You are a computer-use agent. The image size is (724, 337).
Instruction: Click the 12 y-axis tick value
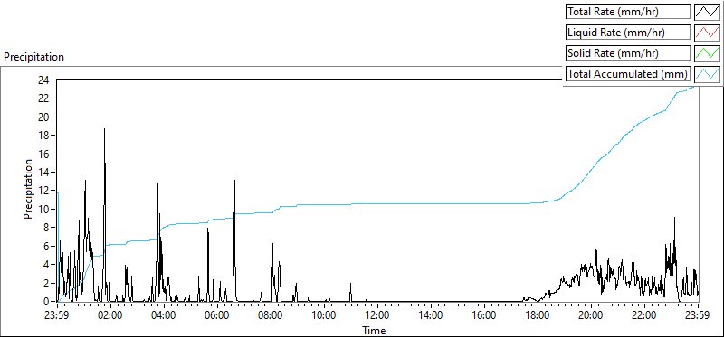coord(43,191)
